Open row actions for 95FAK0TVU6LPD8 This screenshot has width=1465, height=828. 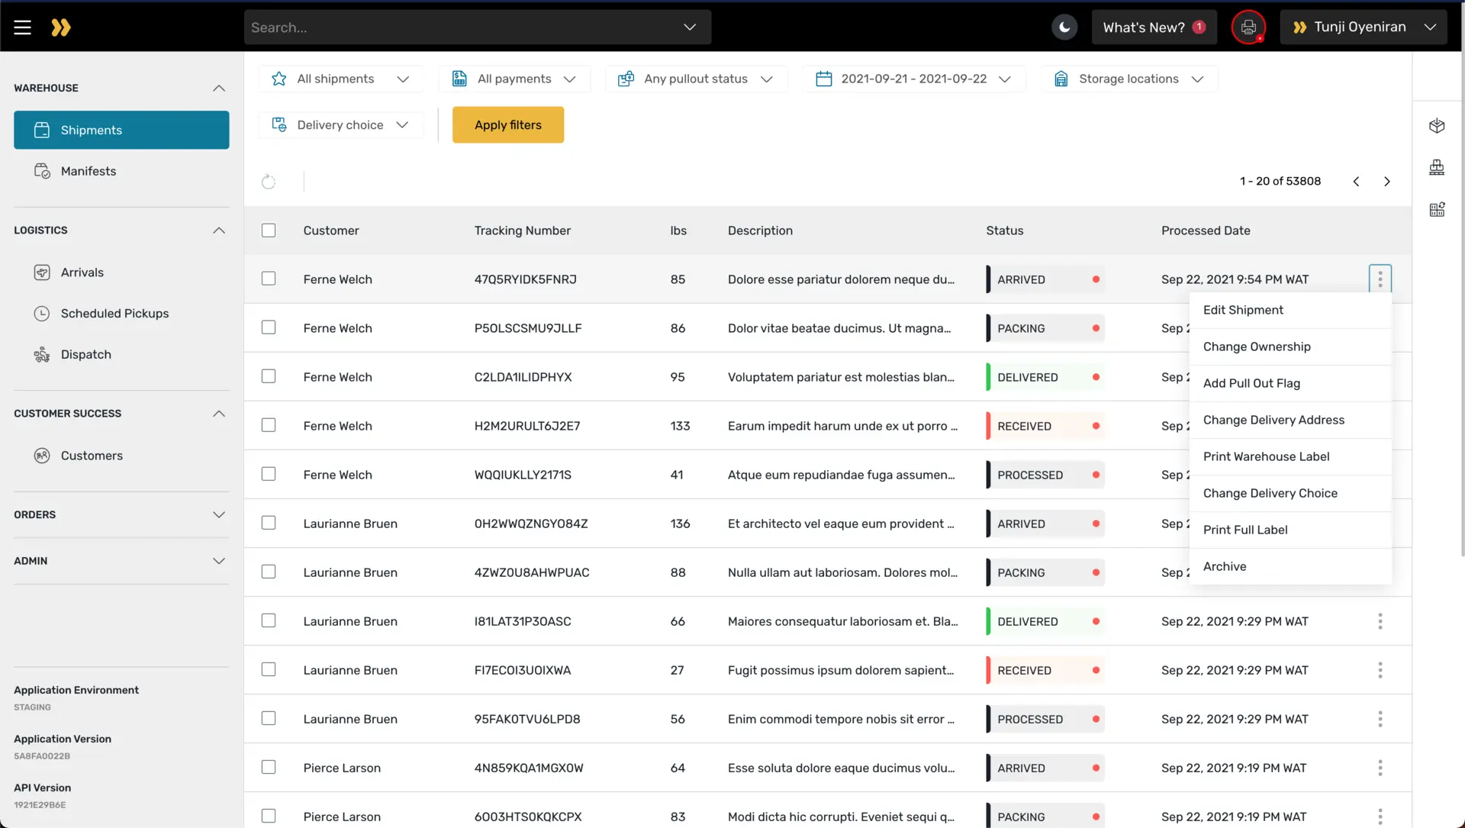1380,719
